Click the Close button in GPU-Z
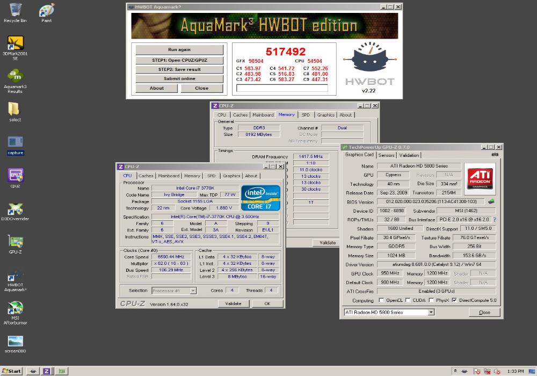The image size is (537, 376). click(484, 312)
